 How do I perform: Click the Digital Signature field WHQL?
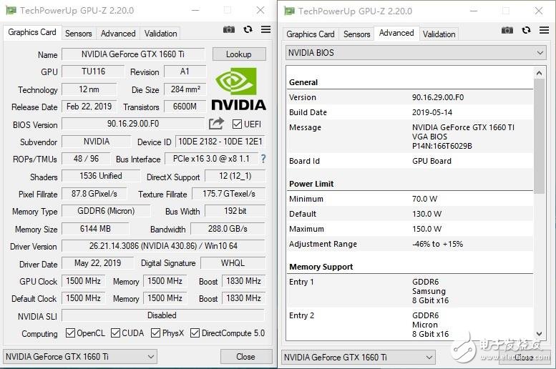point(233,263)
